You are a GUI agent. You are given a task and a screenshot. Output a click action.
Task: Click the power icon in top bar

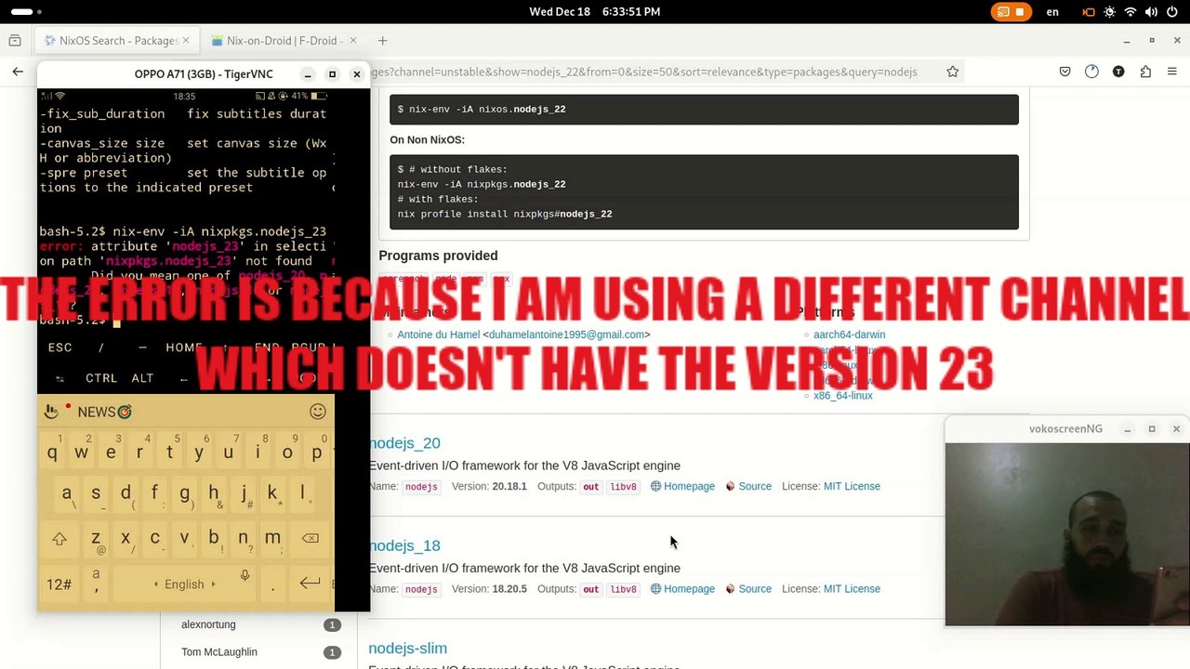pyautogui.click(x=1172, y=12)
